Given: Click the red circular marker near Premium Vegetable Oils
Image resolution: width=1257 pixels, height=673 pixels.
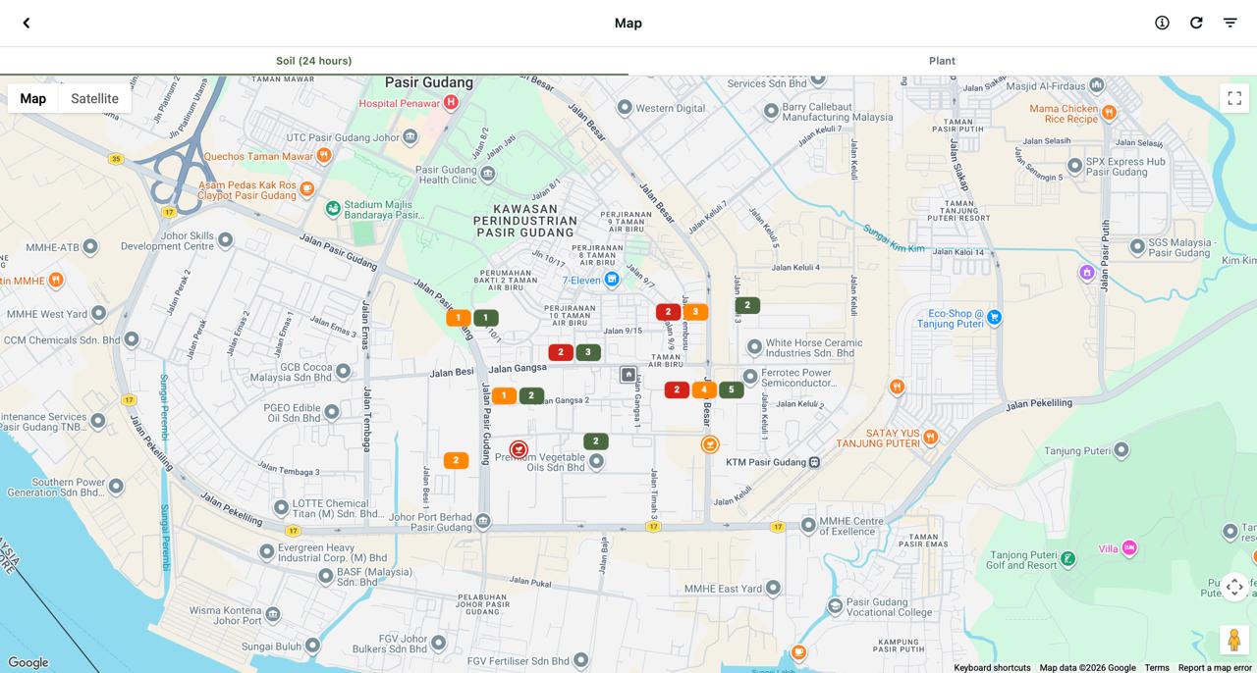Looking at the screenshot, I should tap(519, 450).
